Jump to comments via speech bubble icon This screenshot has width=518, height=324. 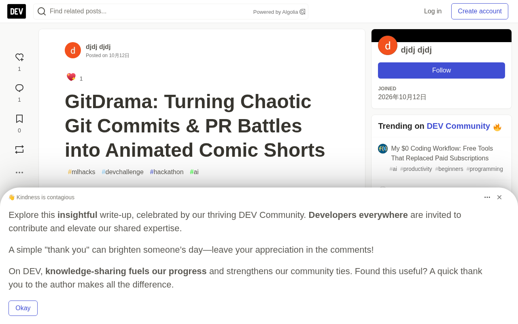(x=19, y=88)
